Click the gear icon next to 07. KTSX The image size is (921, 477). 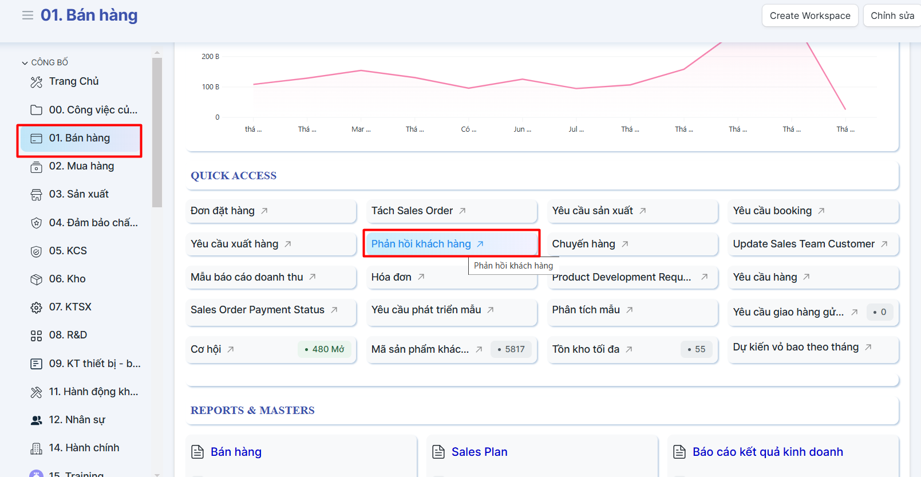[x=36, y=308]
